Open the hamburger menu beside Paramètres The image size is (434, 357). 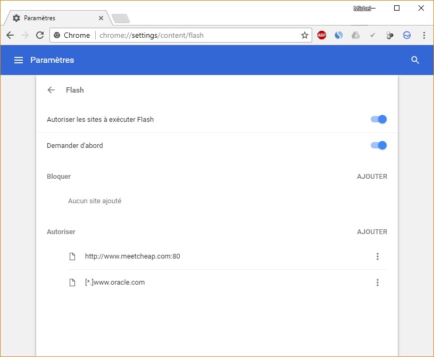tap(19, 60)
